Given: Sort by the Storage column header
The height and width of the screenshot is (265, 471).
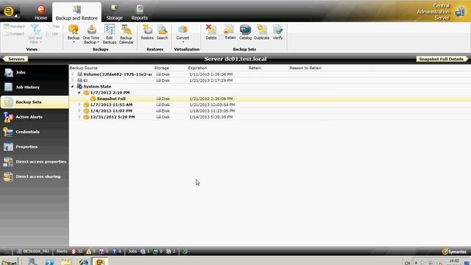Looking at the screenshot, I should pyautogui.click(x=162, y=68).
